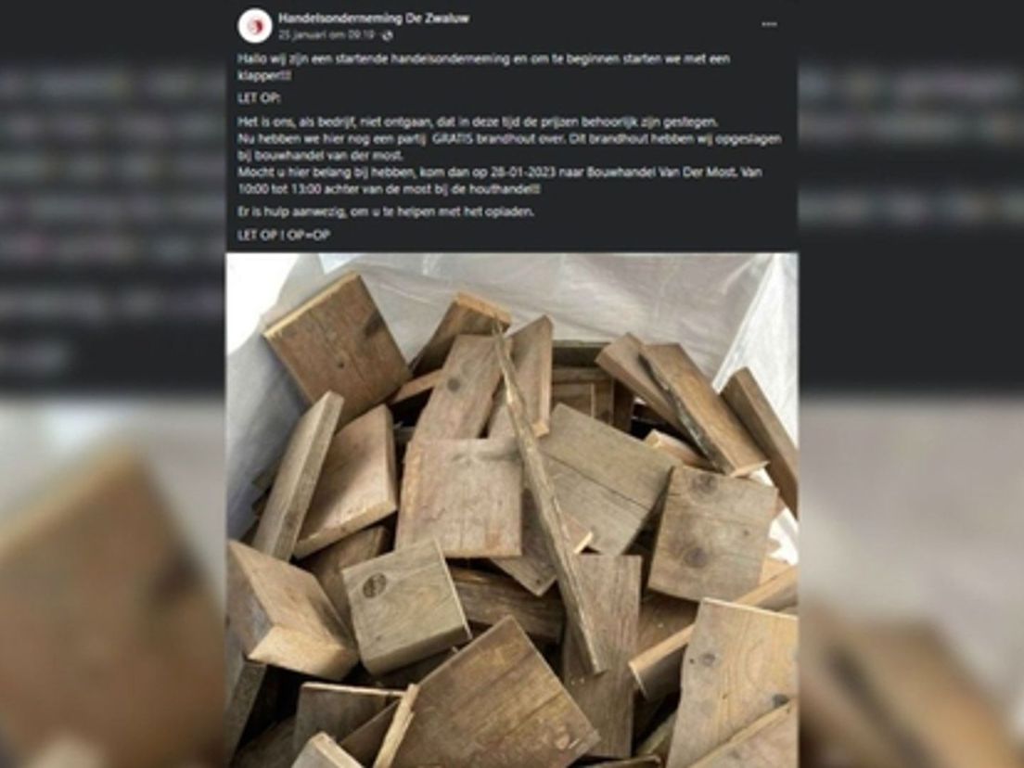Open the '25 januari om 09:19' timestamp

point(326,34)
